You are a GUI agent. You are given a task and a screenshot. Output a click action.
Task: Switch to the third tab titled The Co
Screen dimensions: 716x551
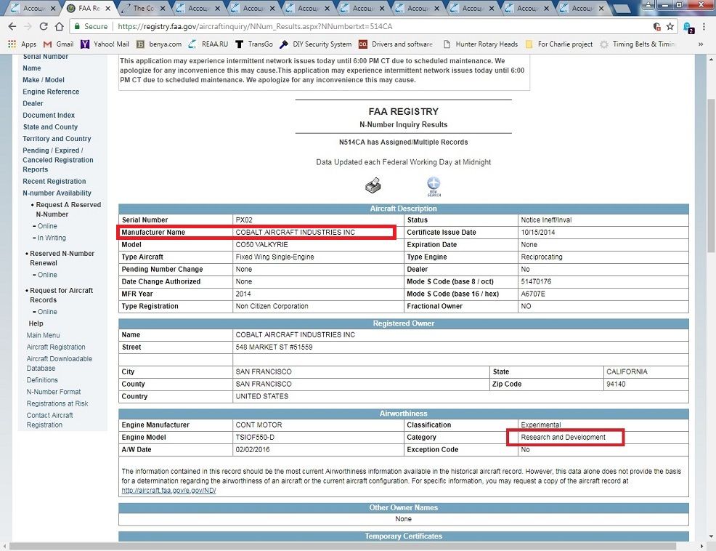pos(142,9)
